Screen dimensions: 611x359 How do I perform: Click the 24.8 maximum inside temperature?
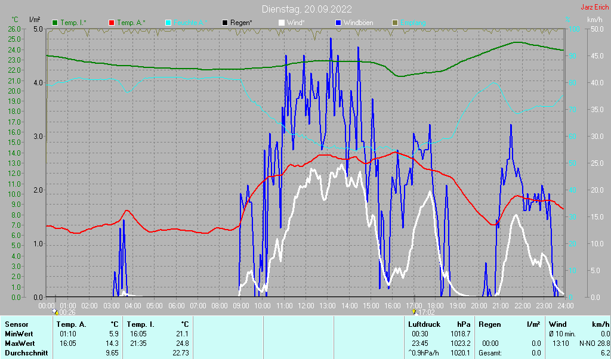point(183,344)
